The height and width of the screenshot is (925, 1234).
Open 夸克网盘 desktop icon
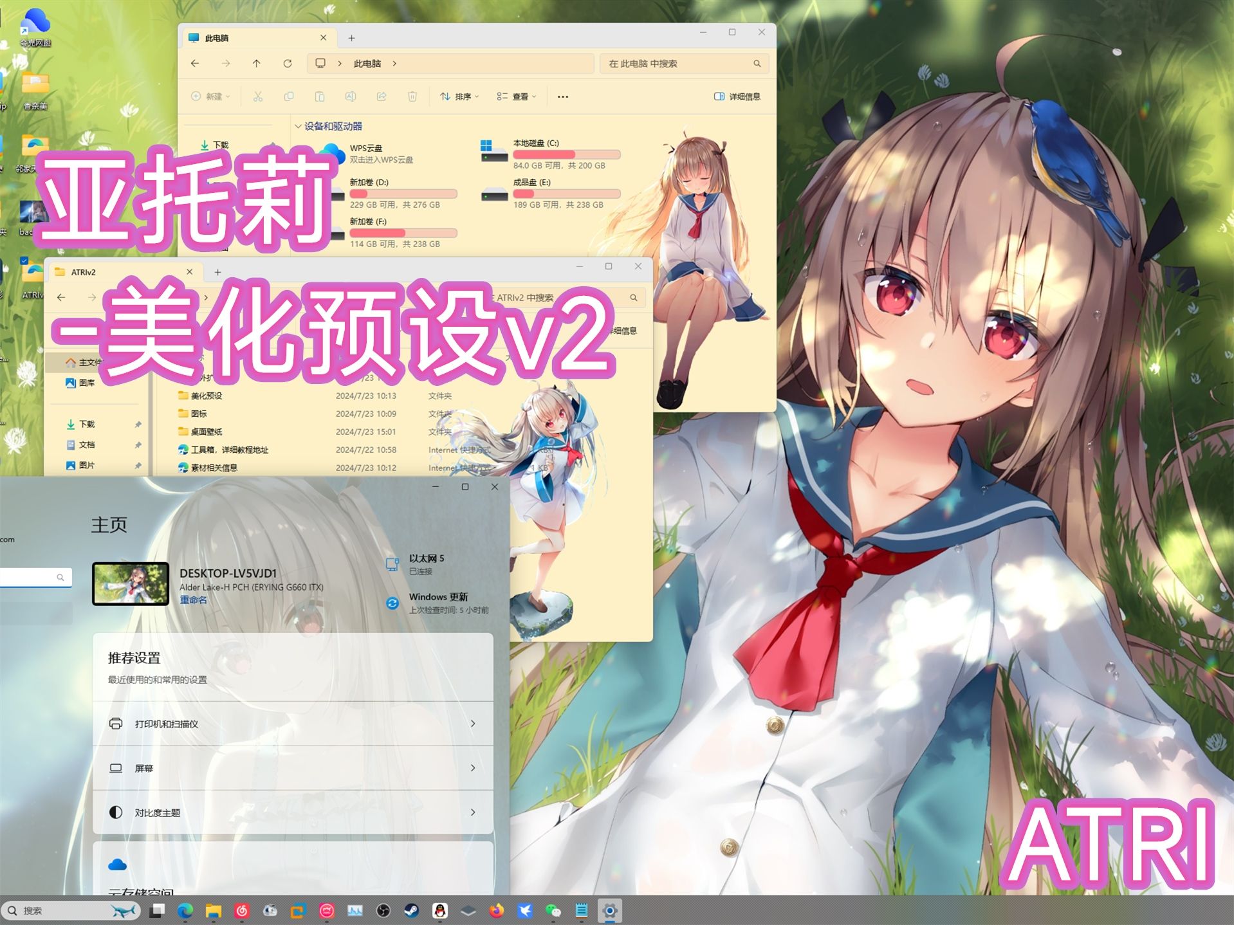pos(35,23)
